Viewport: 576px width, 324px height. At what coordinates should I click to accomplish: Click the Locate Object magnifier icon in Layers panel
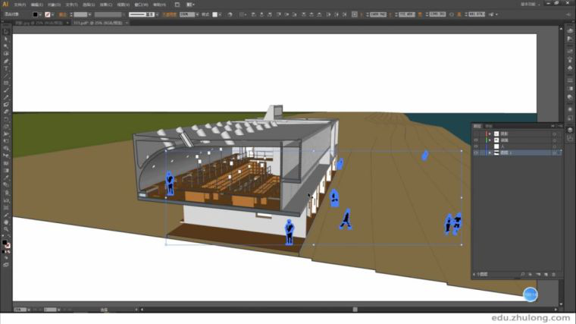point(522,274)
